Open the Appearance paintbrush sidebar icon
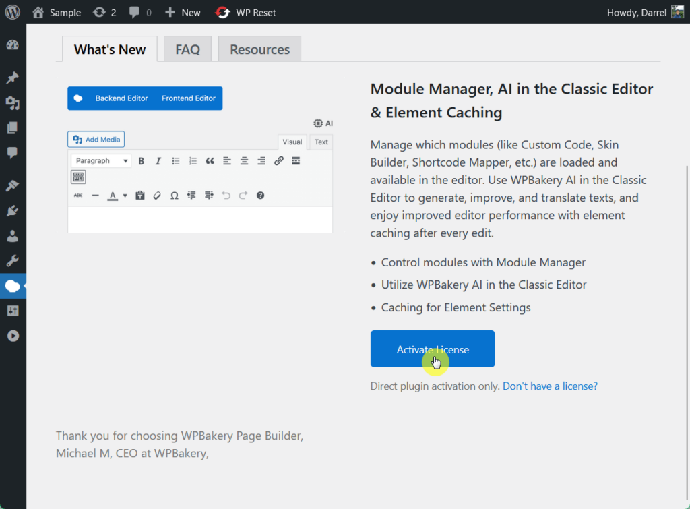690x509 pixels. (12, 185)
